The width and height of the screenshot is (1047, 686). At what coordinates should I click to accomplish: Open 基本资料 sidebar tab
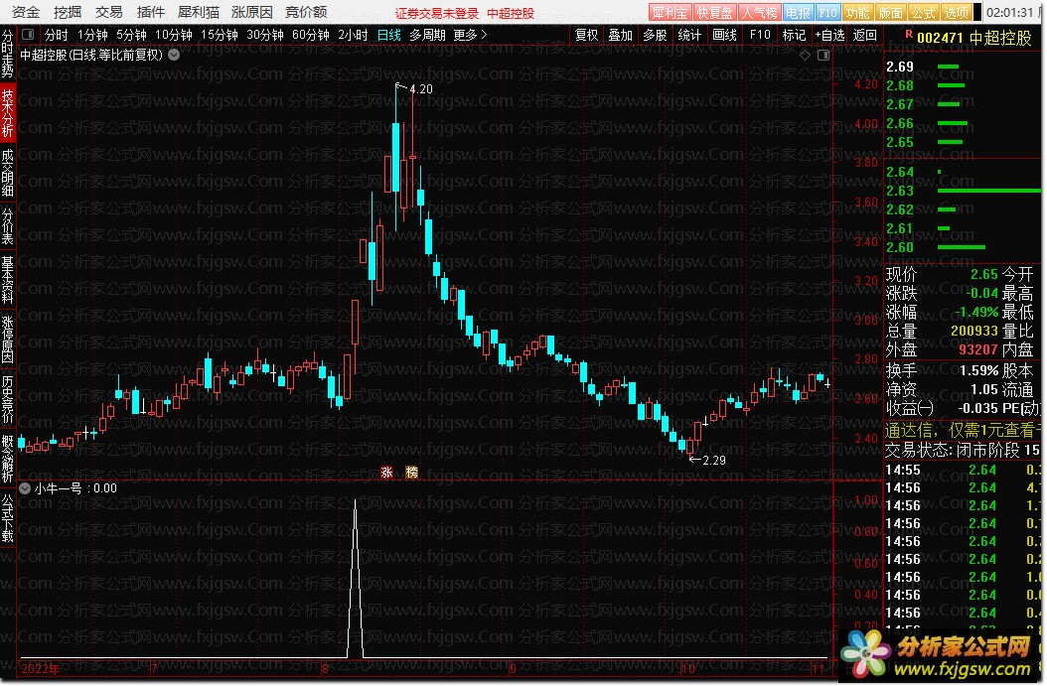[x=7, y=280]
